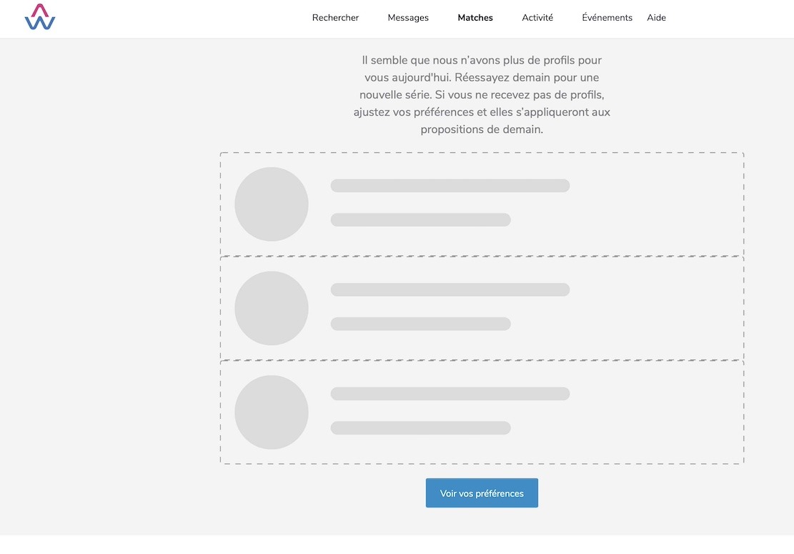794x554 pixels.
Task: Click the no-more-profiles message text
Action: (482, 95)
